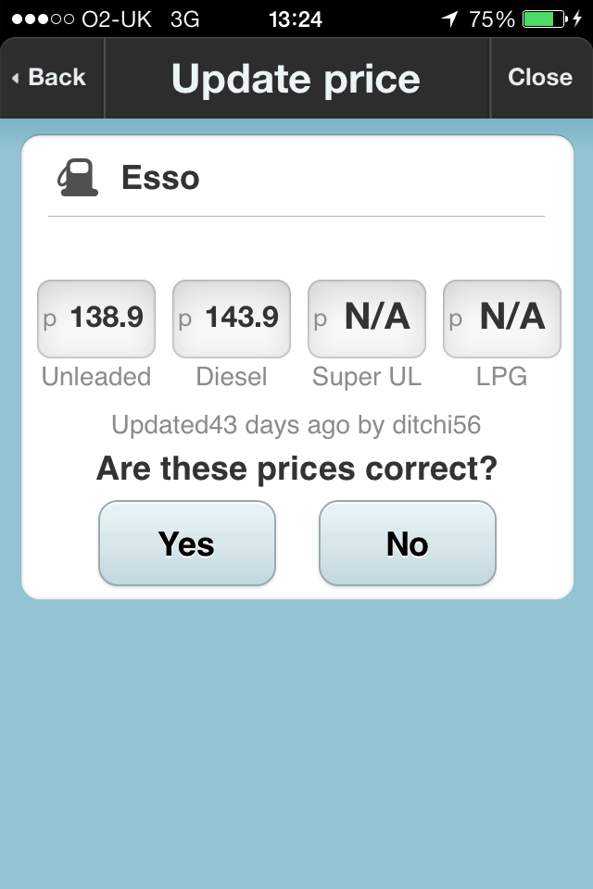
Task: Close the Update price screen
Action: tap(540, 77)
